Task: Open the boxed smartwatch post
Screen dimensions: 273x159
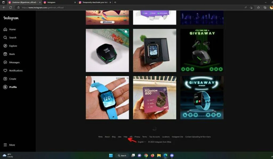Action: click(155, 50)
